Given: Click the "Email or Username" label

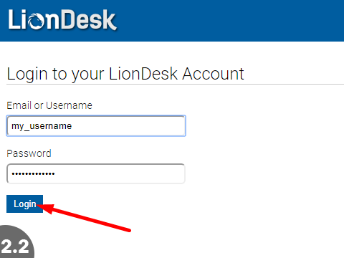Looking at the screenshot, I should pos(49,105).
